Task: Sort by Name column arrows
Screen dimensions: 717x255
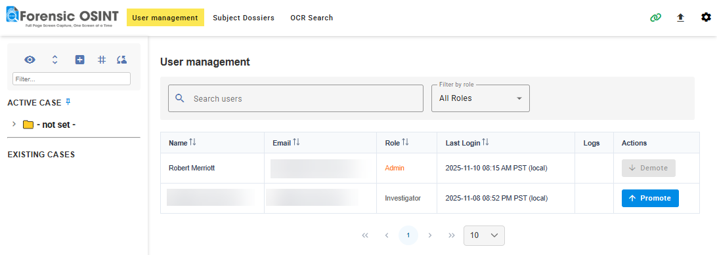Action: coord(192,142)
